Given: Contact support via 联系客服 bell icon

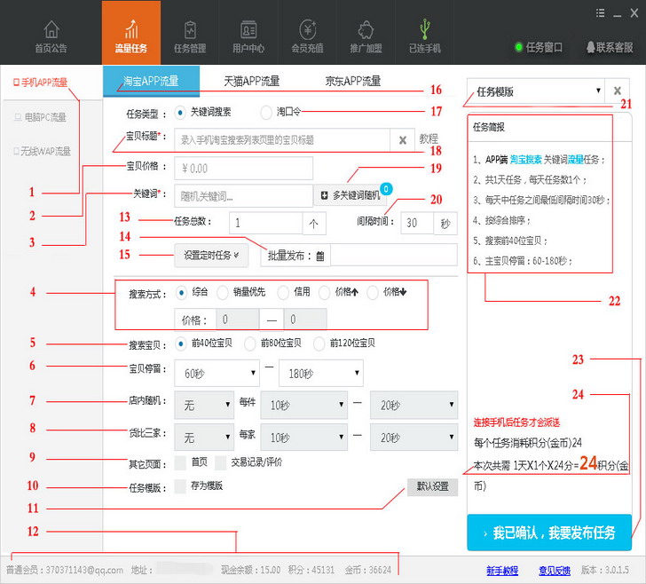Looking at the screenshot, I should point(590,47).
